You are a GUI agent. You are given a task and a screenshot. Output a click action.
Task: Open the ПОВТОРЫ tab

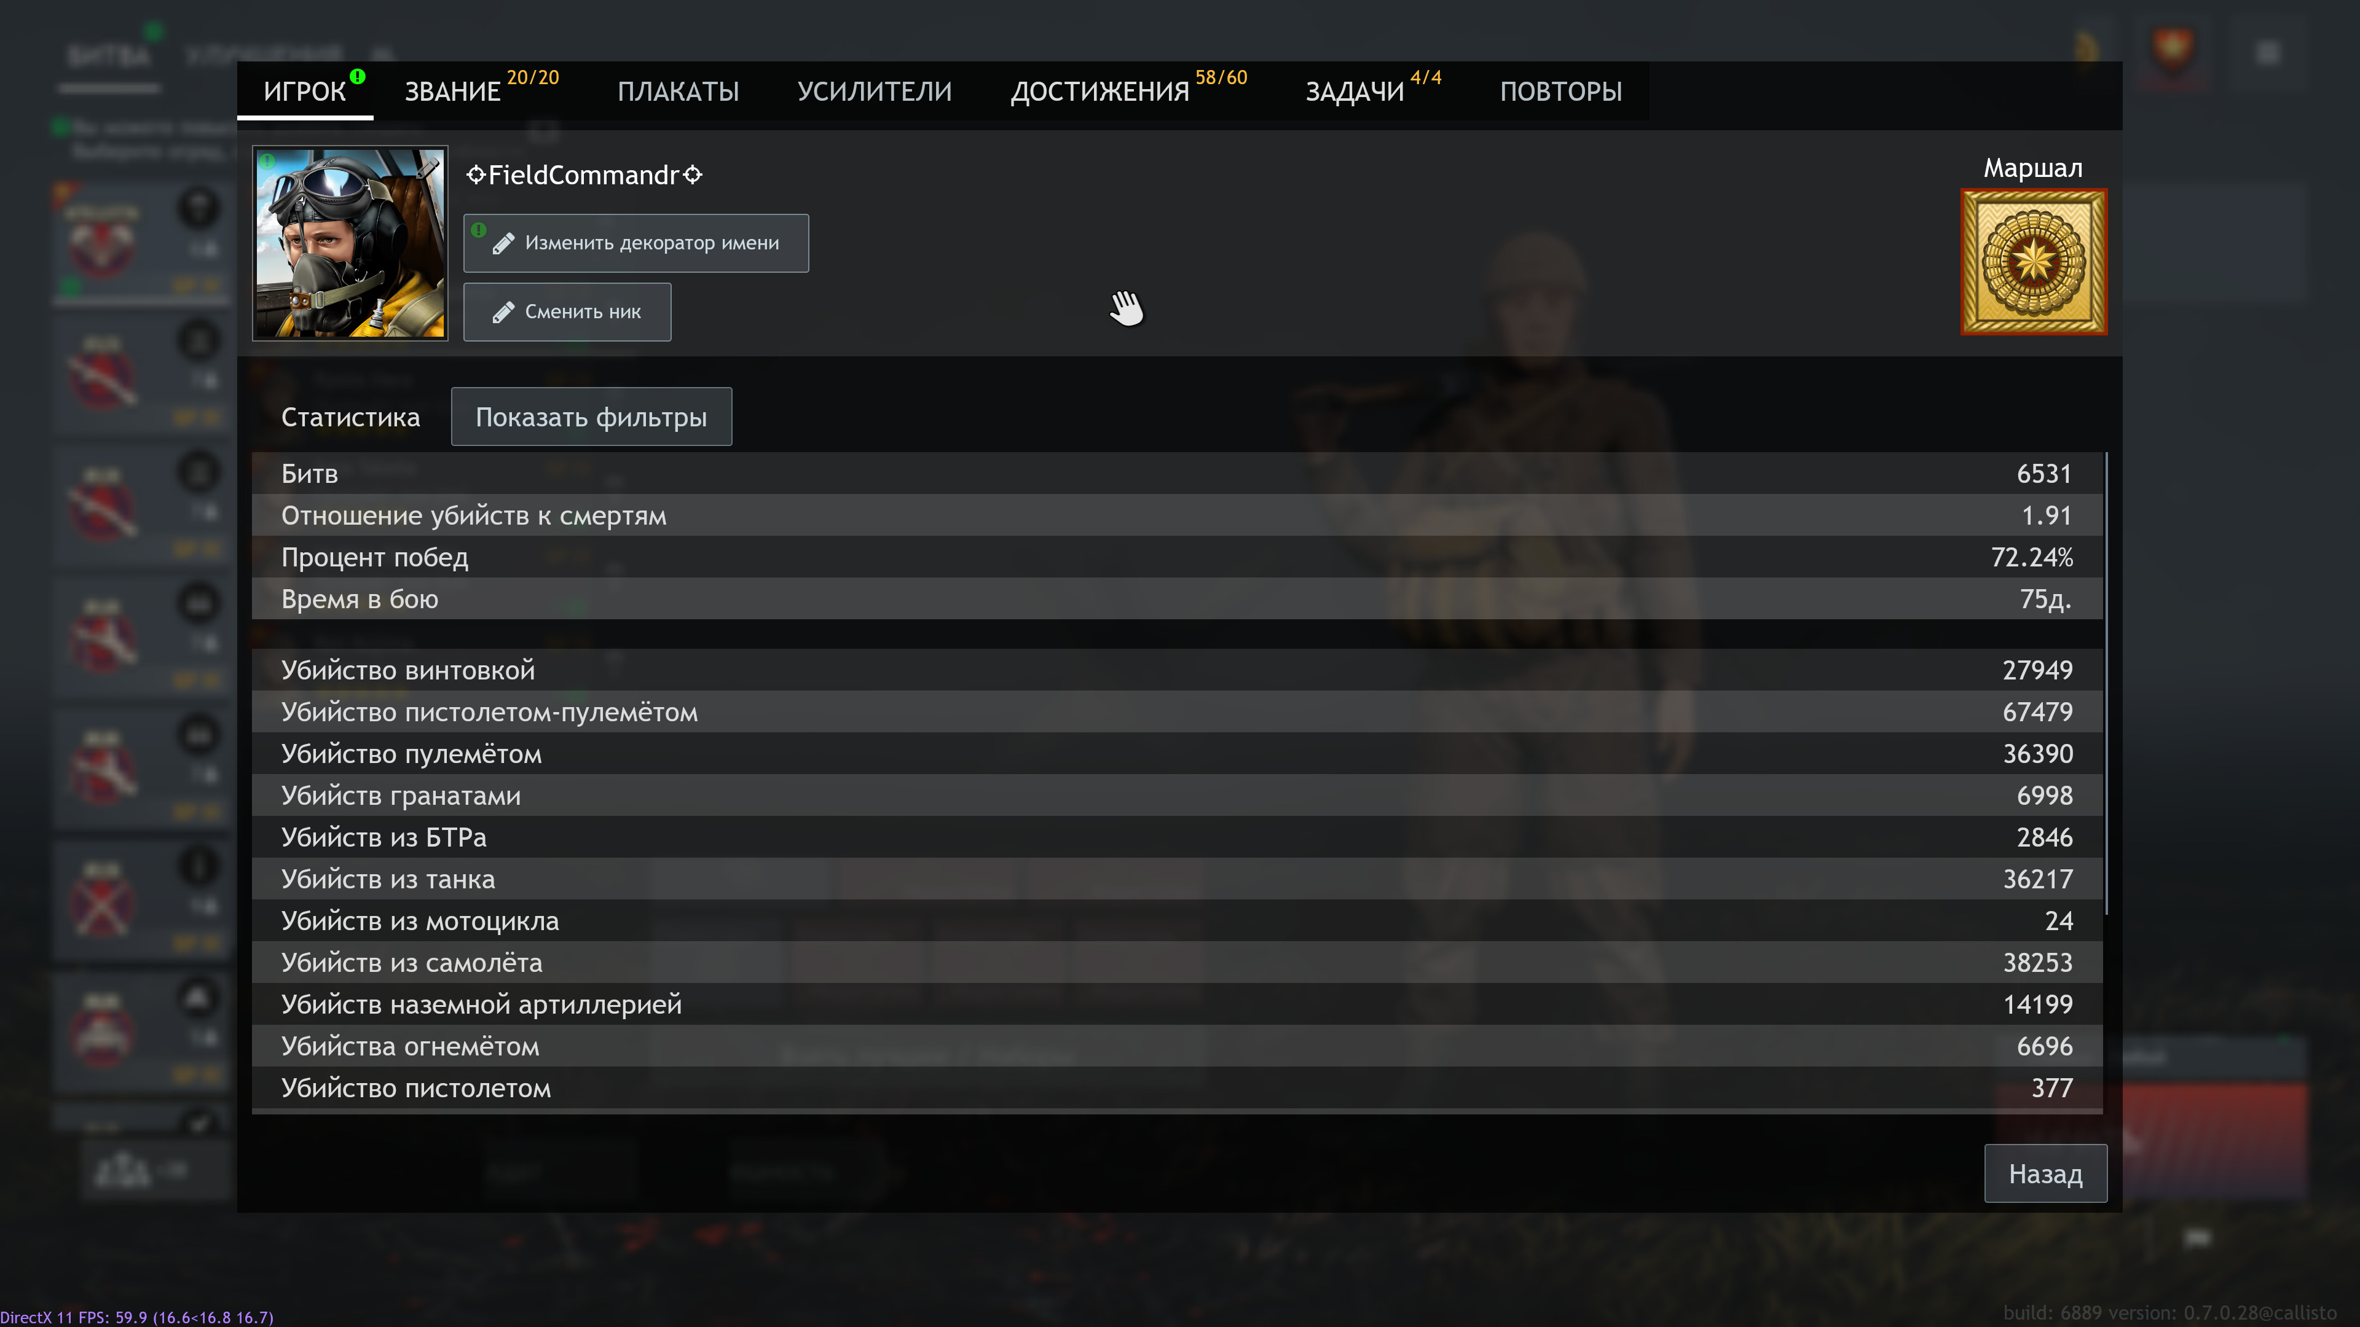coord(1560,91)
